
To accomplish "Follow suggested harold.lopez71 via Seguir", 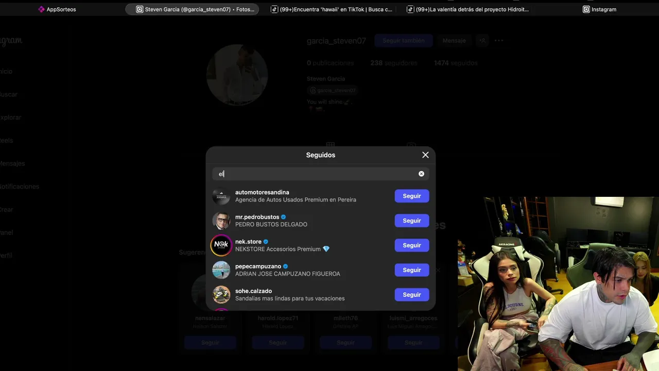I will 278,343.
